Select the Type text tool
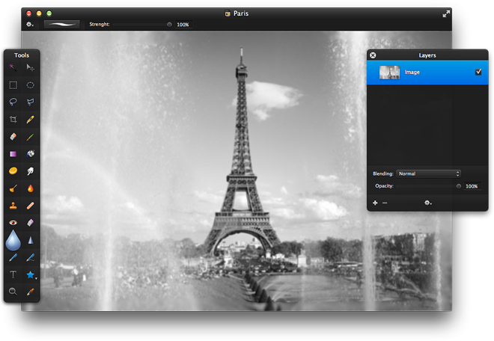 click(x=13, y=274)
